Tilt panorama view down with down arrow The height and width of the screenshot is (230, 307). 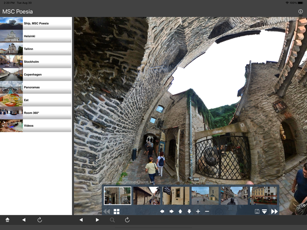[x=189, y=212]
